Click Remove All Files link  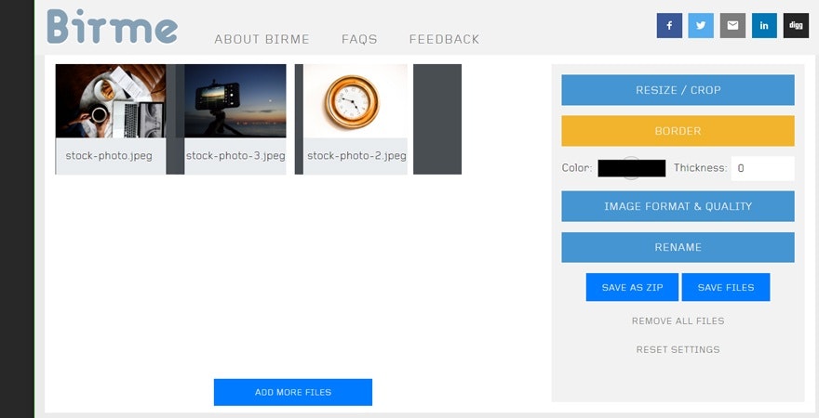(x=678, y=320)
